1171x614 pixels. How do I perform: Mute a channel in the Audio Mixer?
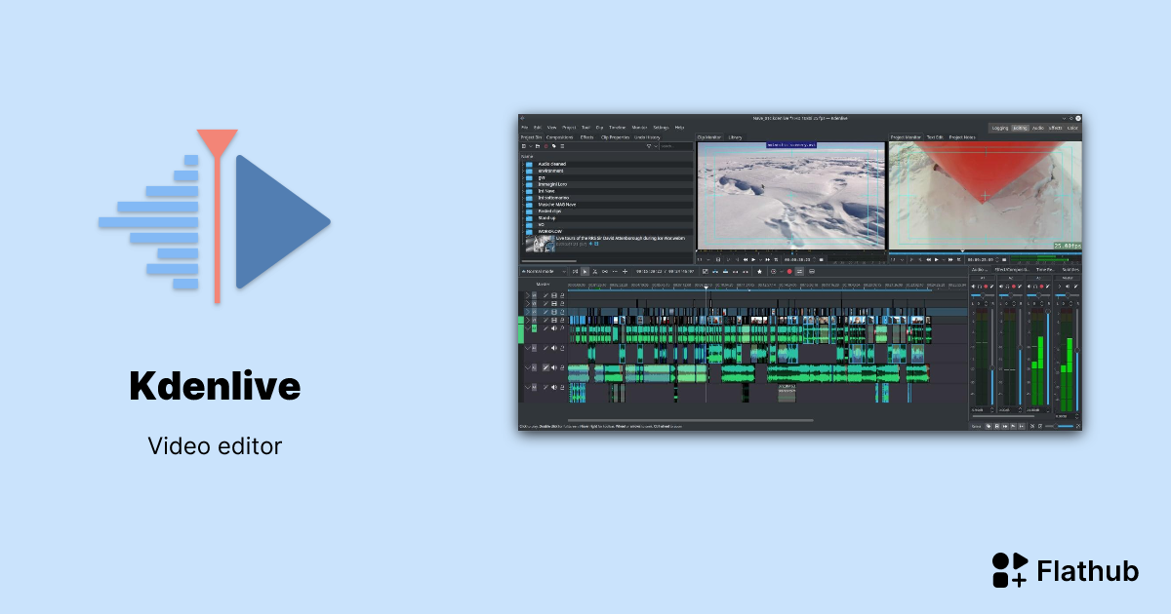973,286
